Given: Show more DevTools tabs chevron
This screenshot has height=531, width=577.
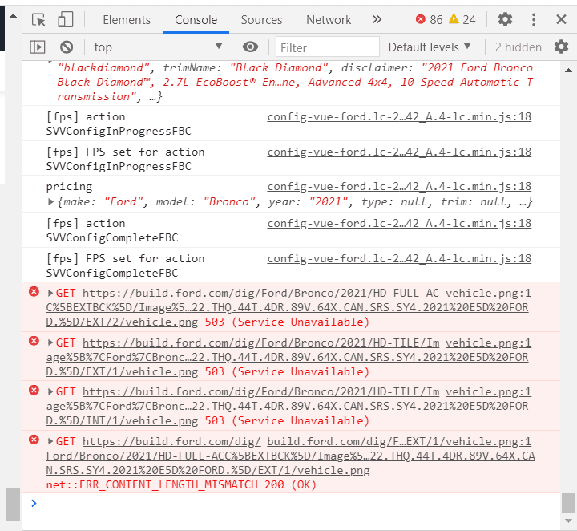Looking at the screenshot, I should [377, 19].
